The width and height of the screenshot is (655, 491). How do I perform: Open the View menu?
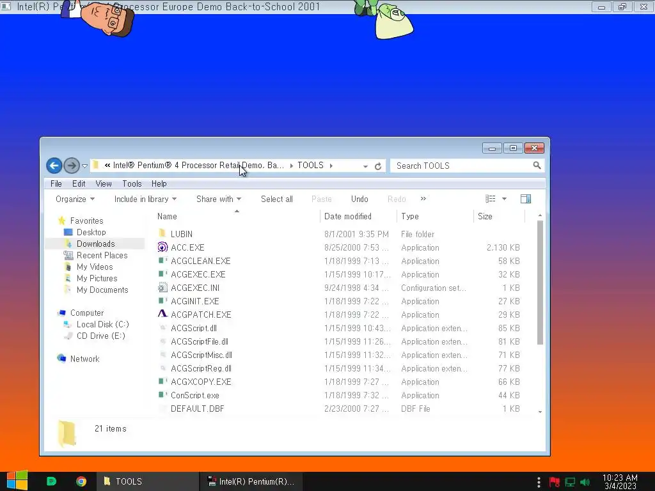pyautogui.click(x=103, y=183)
